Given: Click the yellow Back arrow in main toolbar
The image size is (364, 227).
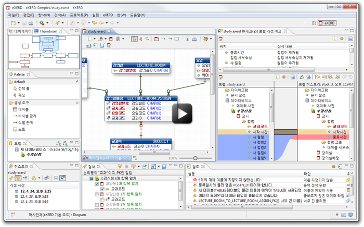Looking at the screenshot, I should 101,23.
